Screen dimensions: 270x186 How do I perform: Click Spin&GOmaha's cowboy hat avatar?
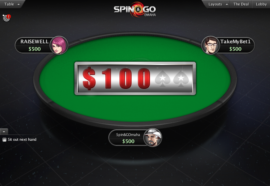click(153, 138)
